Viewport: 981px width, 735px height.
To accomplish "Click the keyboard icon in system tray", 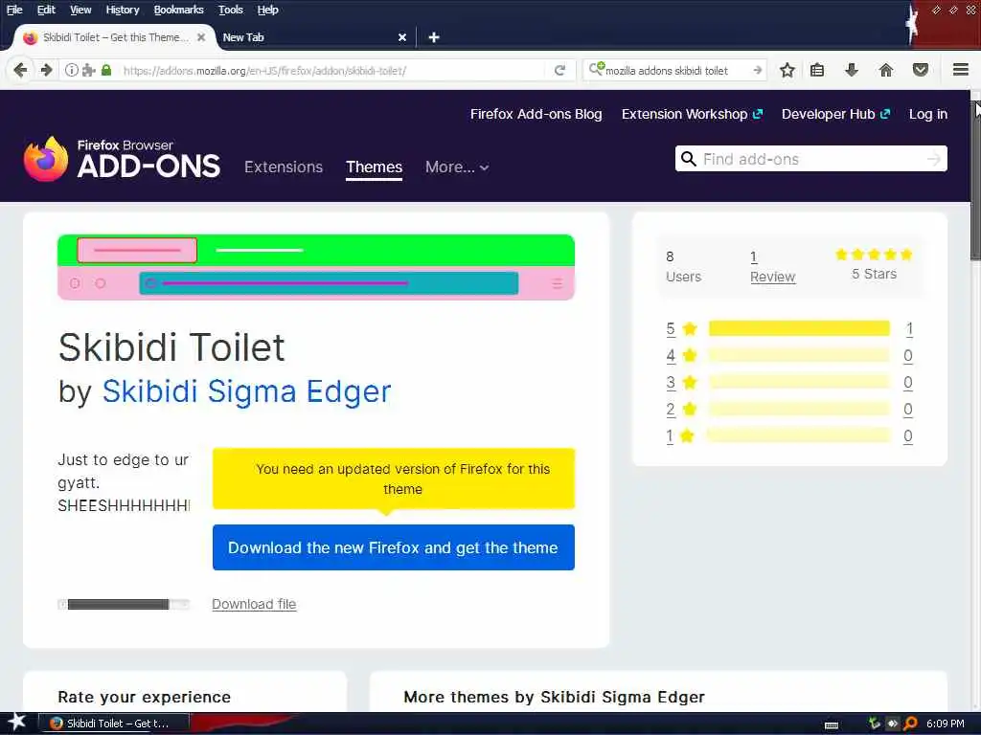I will 832,725.
